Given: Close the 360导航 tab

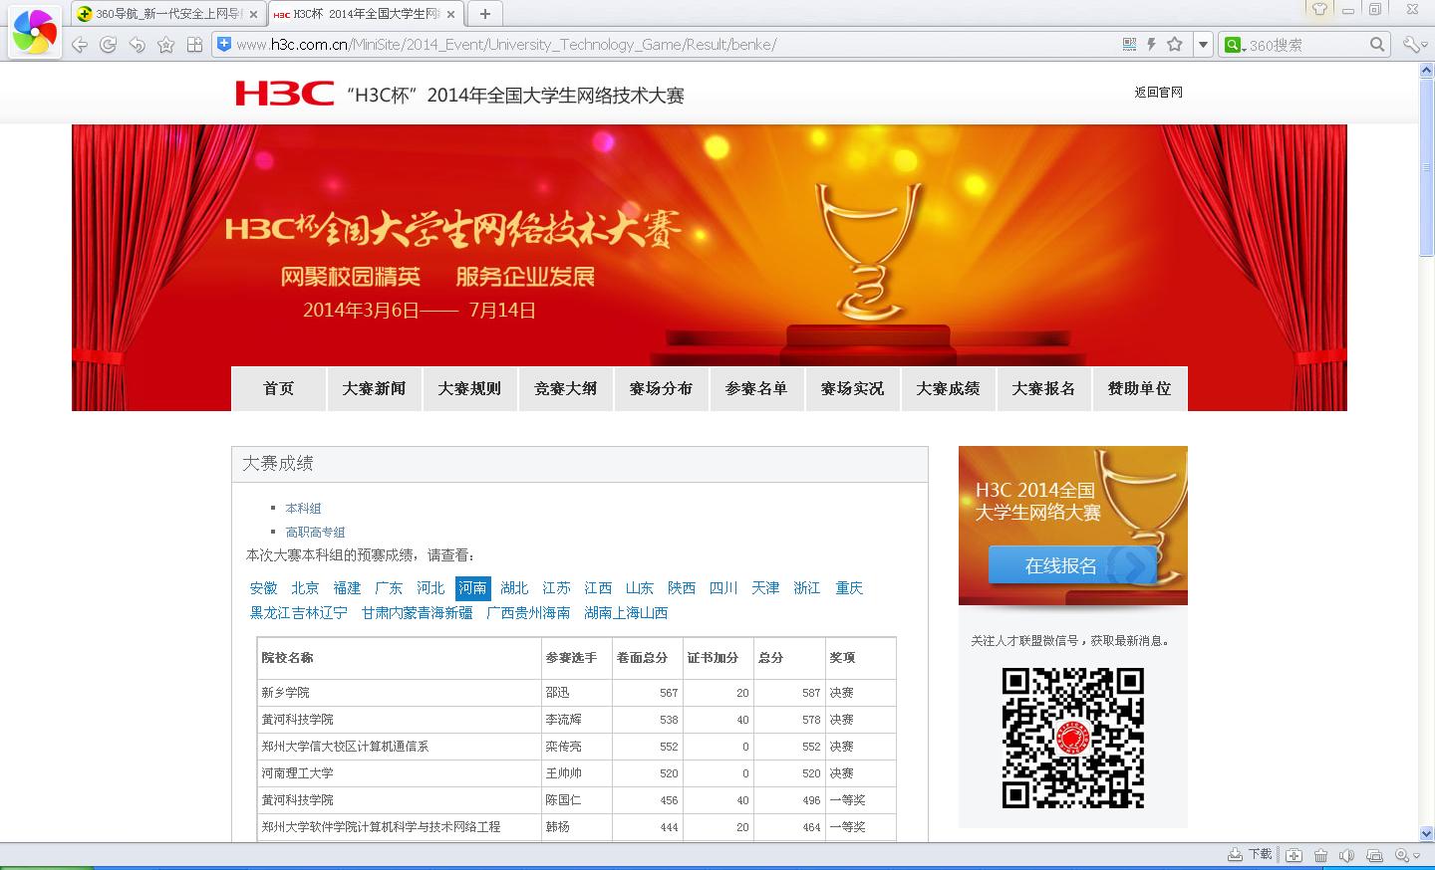Looking at the screenshot, I should point(253,14).
